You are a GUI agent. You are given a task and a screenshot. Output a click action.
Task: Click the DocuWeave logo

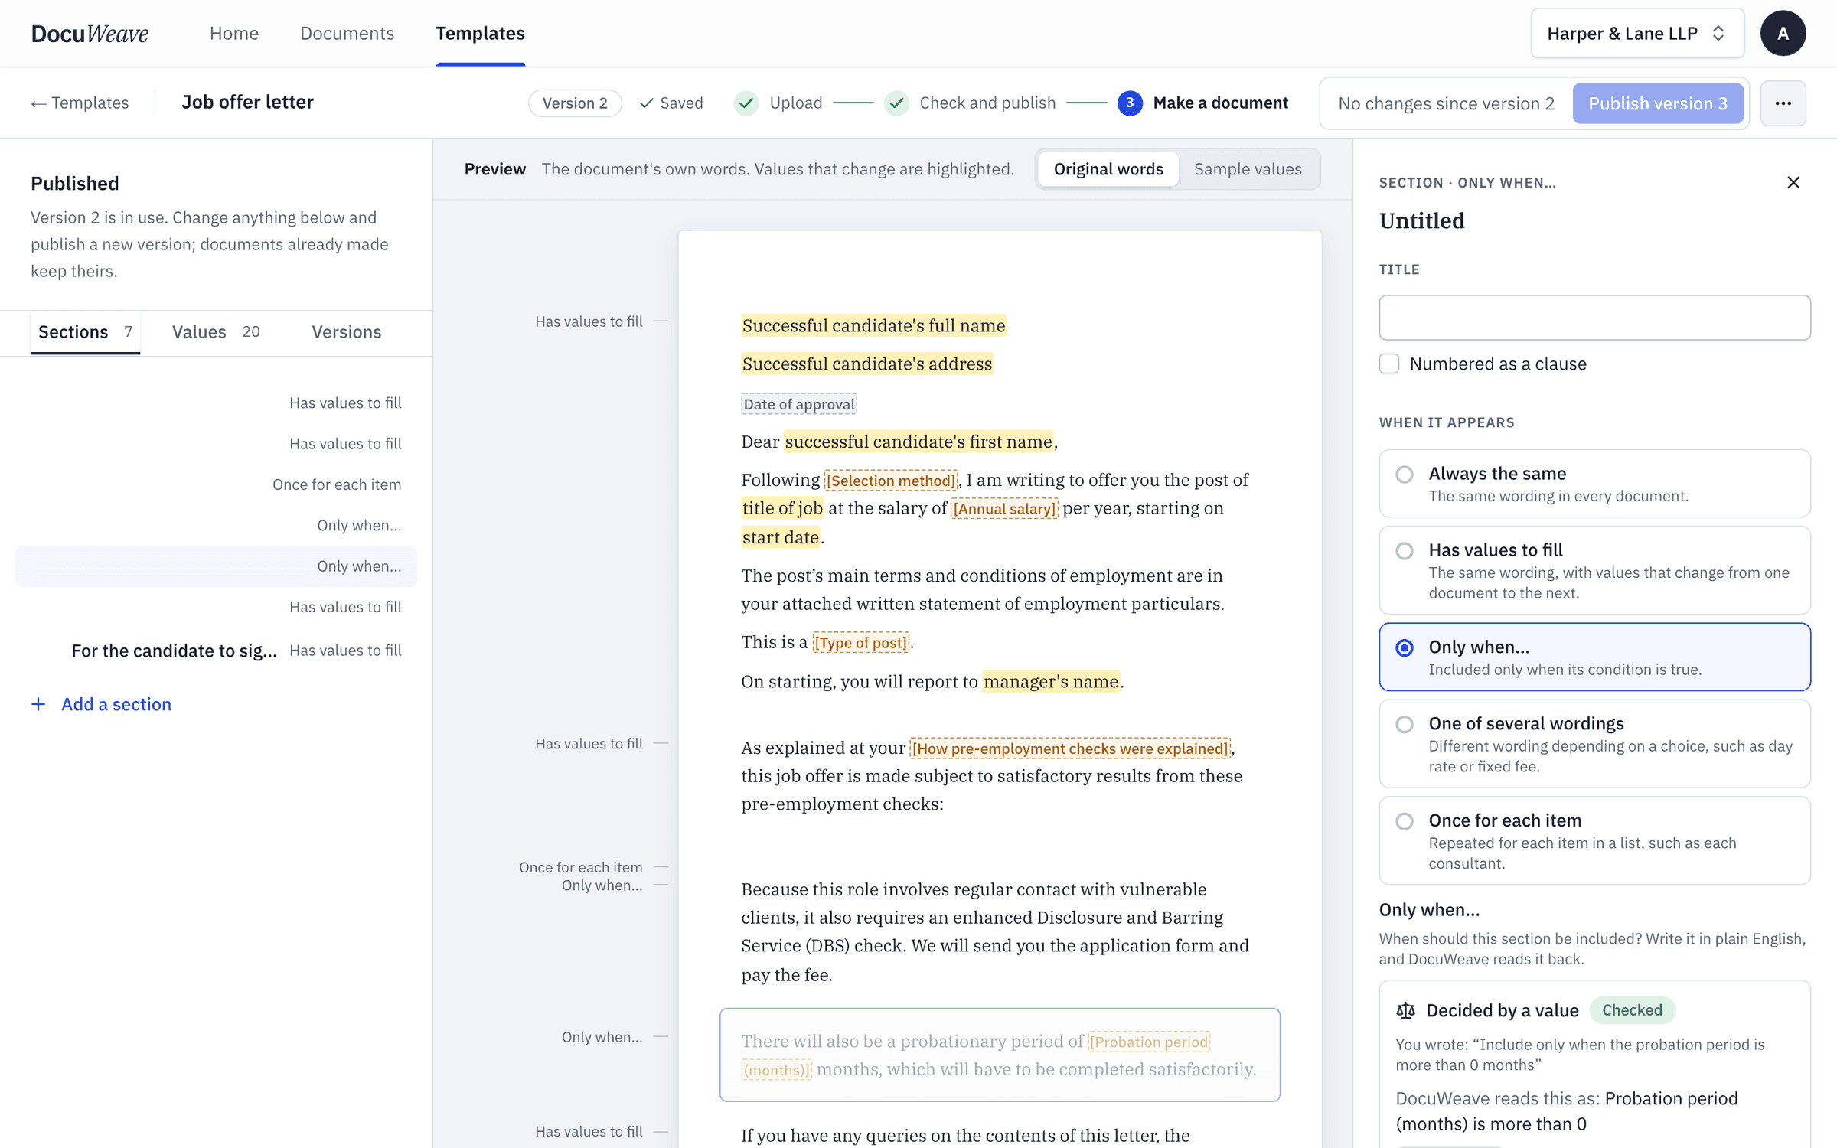coord(90,34)
